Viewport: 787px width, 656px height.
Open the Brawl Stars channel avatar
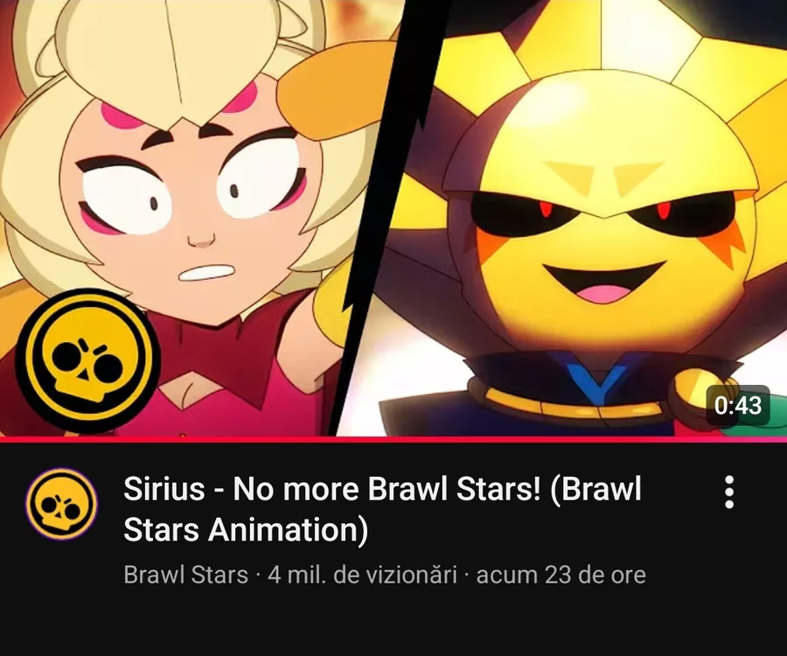[61, 503]
